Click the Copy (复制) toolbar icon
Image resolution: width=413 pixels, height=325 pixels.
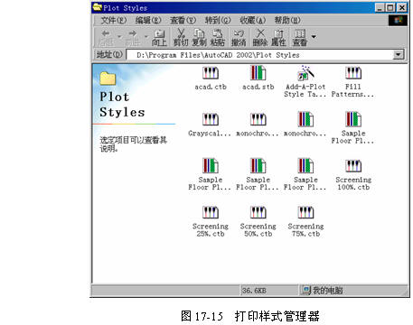[199, 38]
